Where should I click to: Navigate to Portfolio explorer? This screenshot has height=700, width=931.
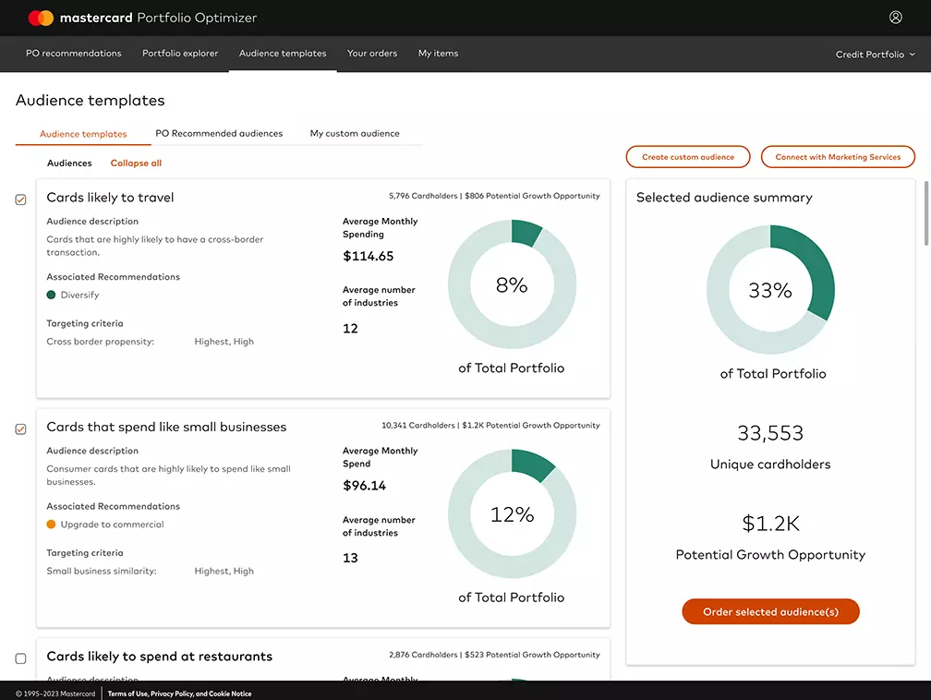click(x=179, y=54)
